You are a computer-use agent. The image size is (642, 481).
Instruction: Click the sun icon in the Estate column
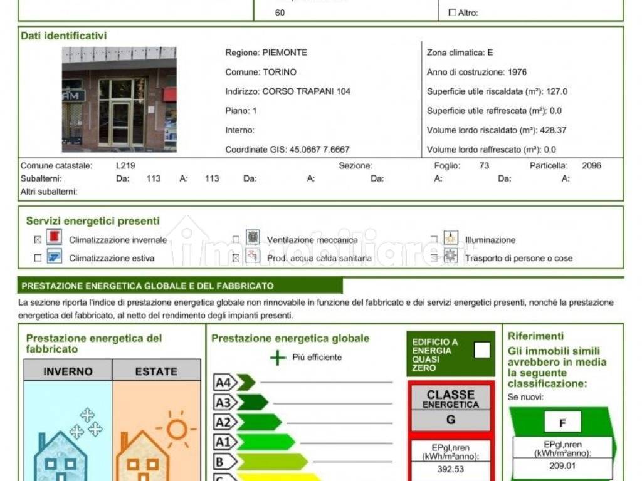pos(177,429)
